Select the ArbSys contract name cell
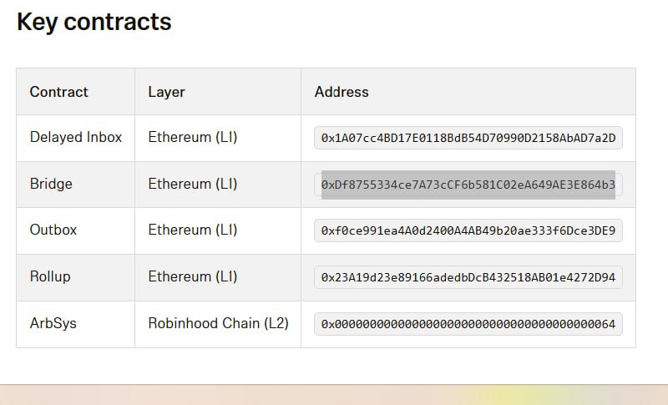The width and height of the screenshot is (668, 405). [x=76, y=324]
